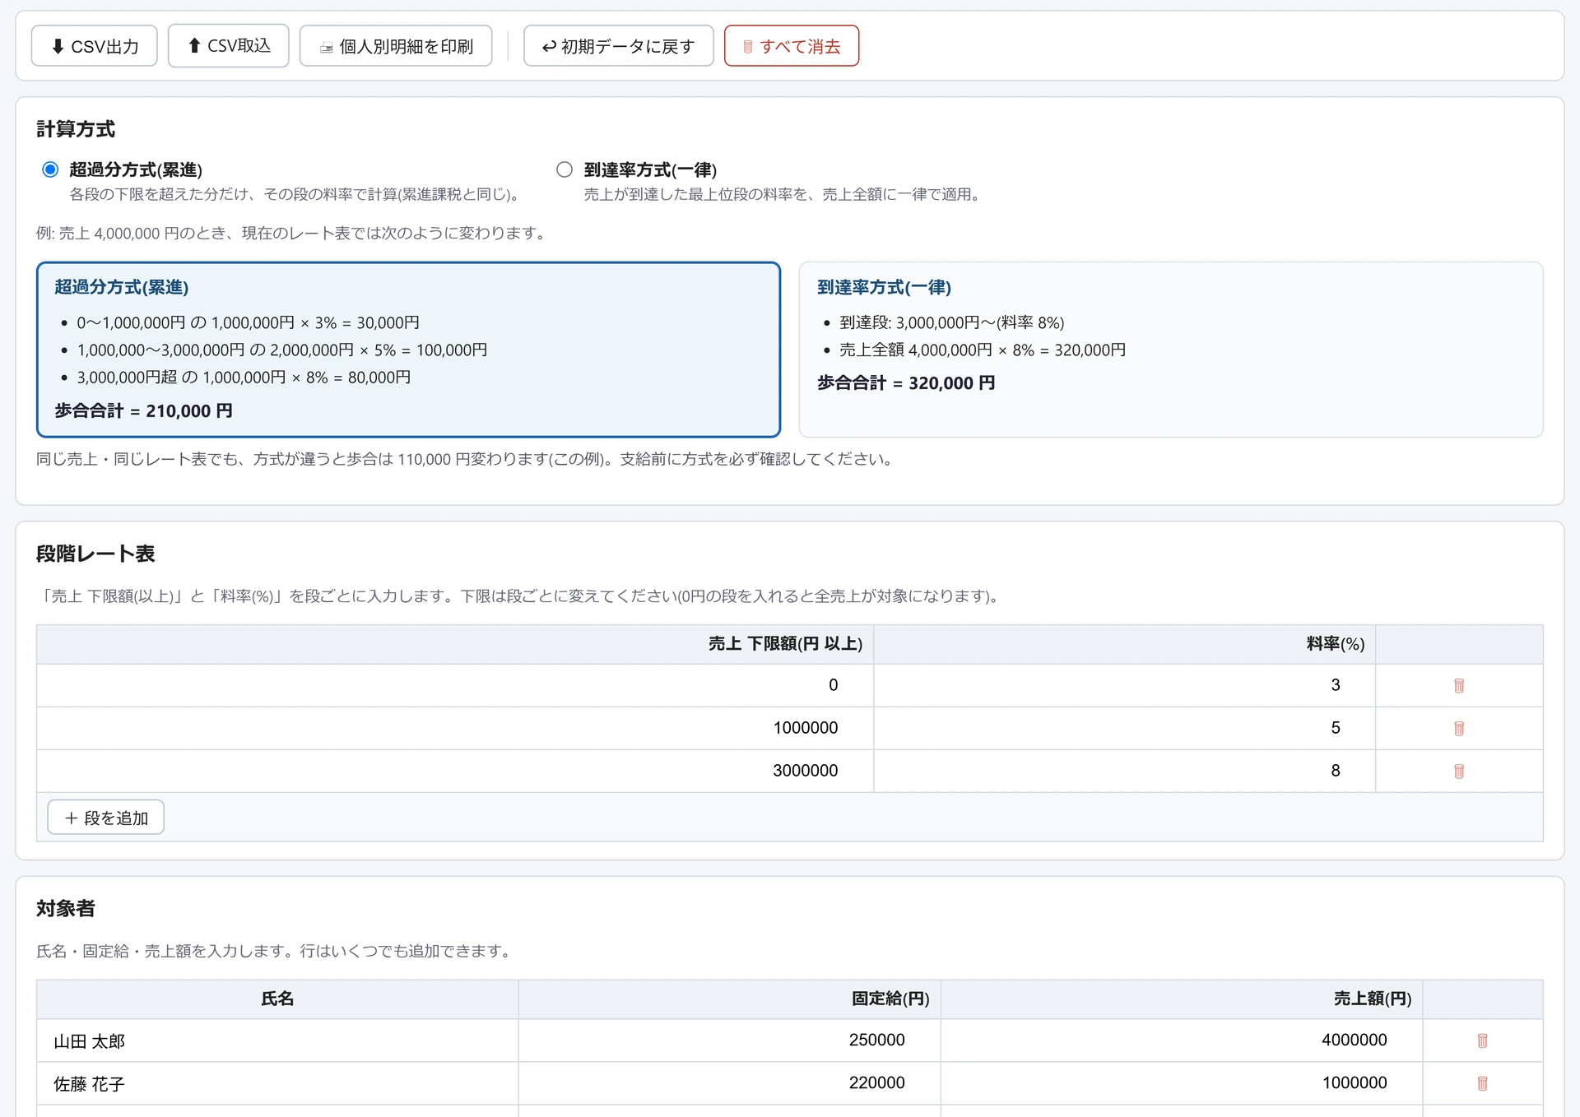
Task: Click the red すべて消去 button
Action: point(792,46)
